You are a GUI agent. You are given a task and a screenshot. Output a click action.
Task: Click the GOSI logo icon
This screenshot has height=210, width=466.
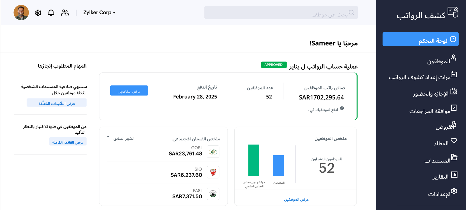(213, 152)
